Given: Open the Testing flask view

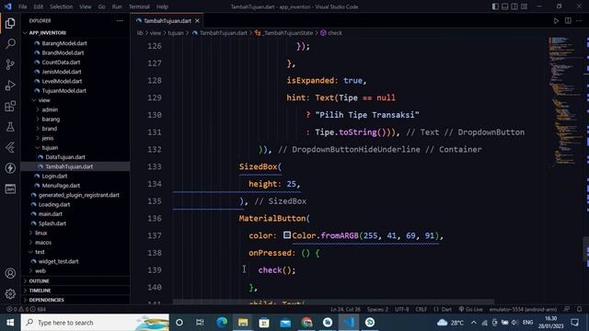Looking at the screenshot, I should (10, 127).
